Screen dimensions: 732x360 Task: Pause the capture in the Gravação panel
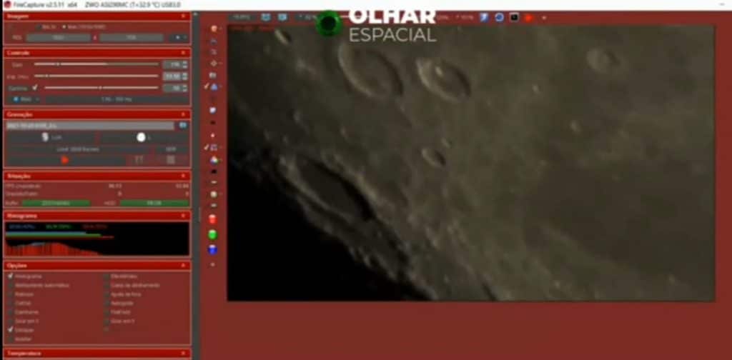pyautogui.click(x=139, y=160)
